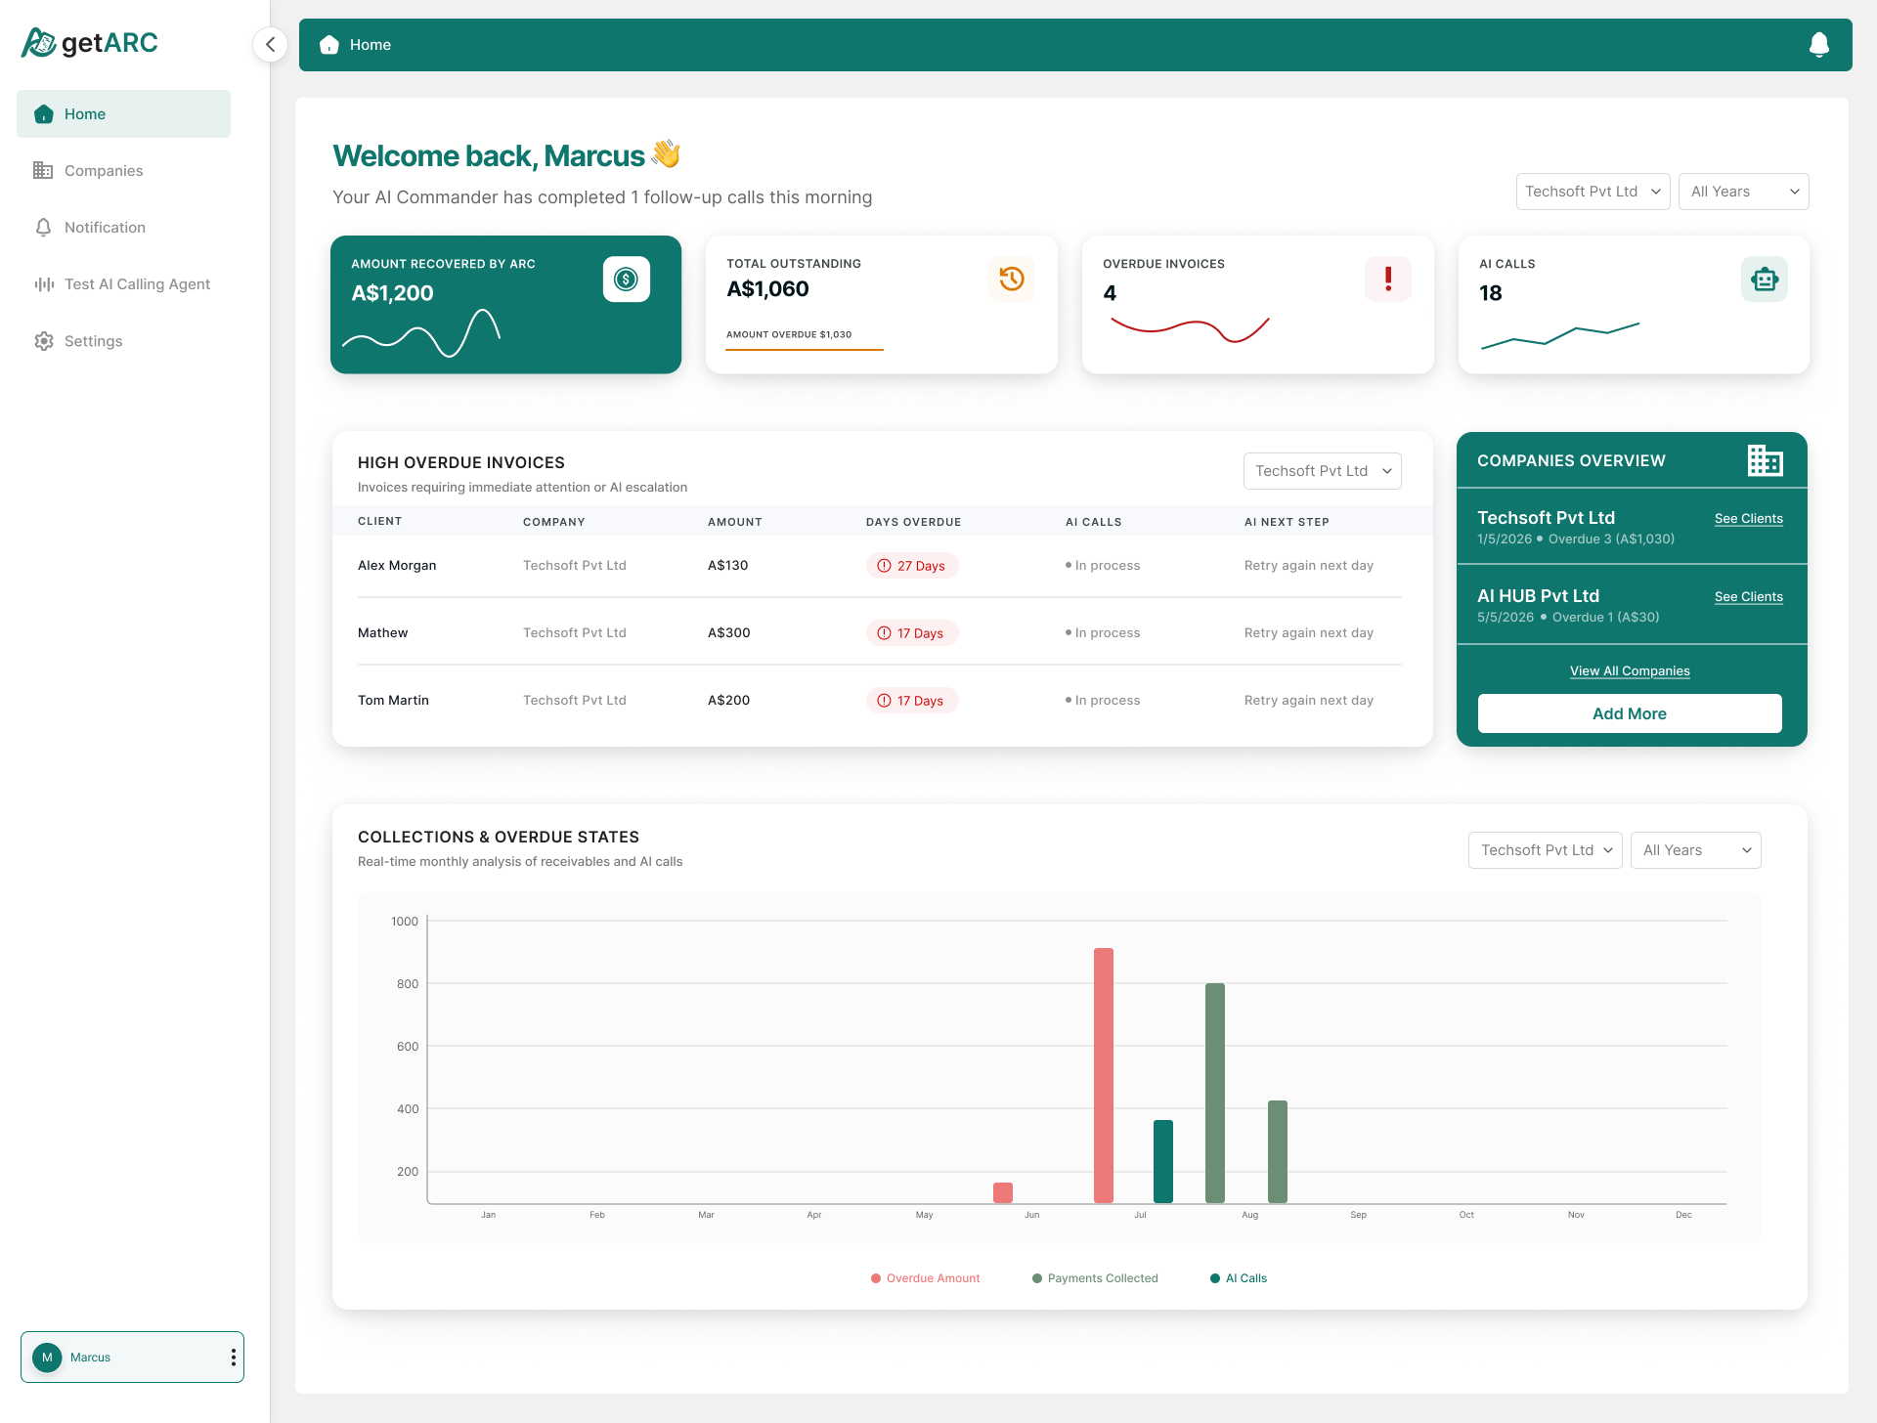1877x1423 pixels.
Task: Toggle the Payments Collected legend series
Action: (x=1095, y=1278)
